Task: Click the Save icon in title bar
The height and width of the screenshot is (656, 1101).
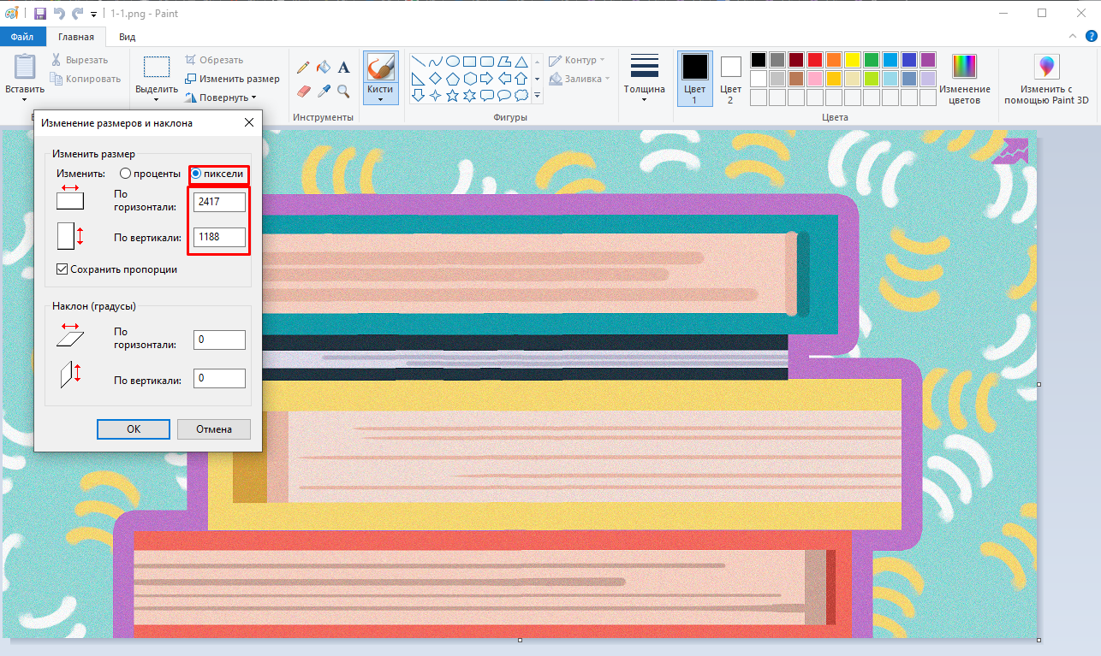Action: click(39, 14)
